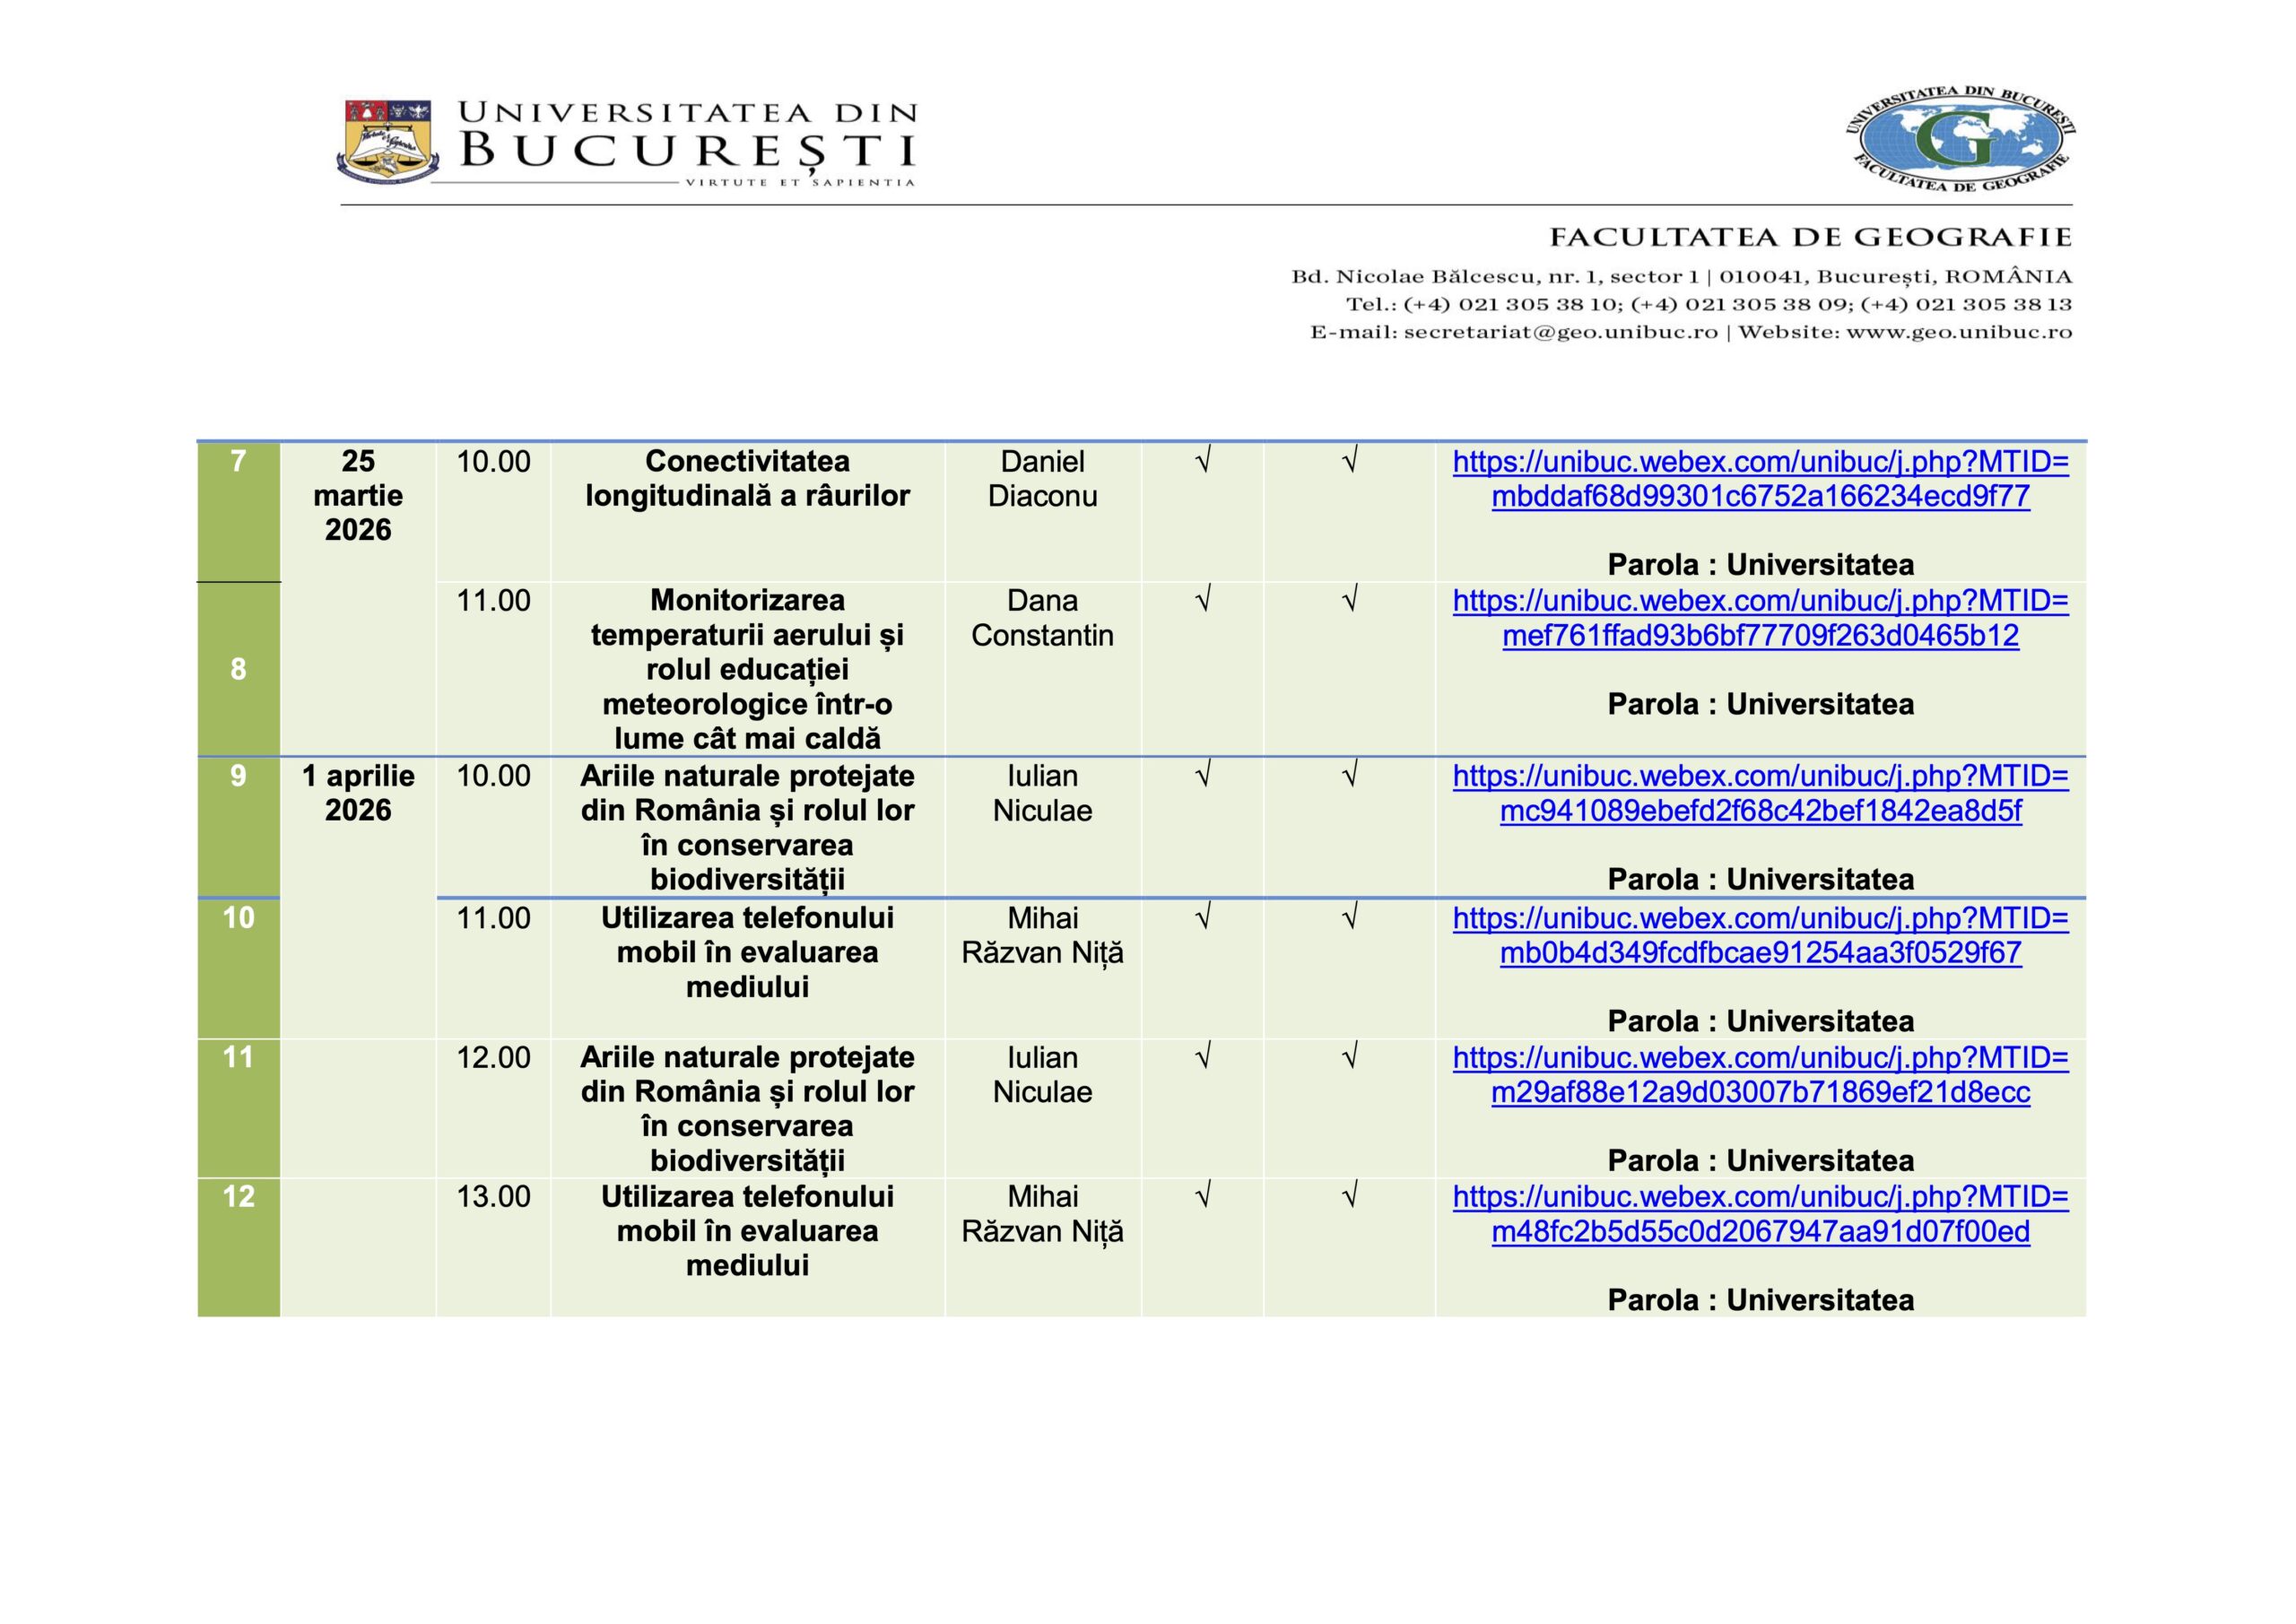Click second checkmark in row 8

1349,601
